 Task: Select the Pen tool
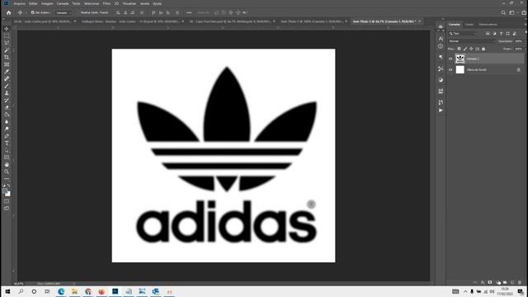7,136
